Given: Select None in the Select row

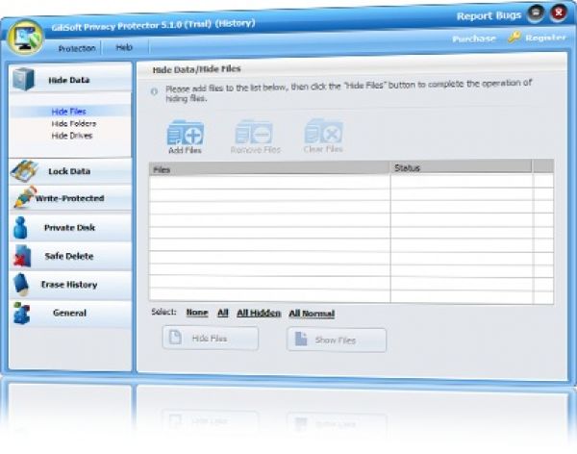Looking at the screenshot, I should click(x=197, y=313).
